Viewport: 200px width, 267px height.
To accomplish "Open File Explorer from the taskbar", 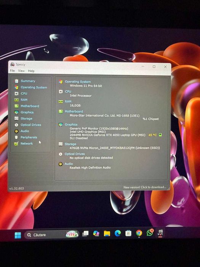I will [x=107, y=233].
